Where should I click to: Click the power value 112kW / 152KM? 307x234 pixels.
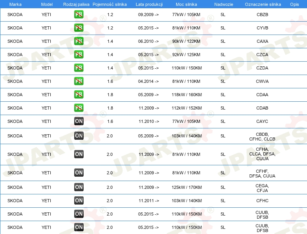187,108
